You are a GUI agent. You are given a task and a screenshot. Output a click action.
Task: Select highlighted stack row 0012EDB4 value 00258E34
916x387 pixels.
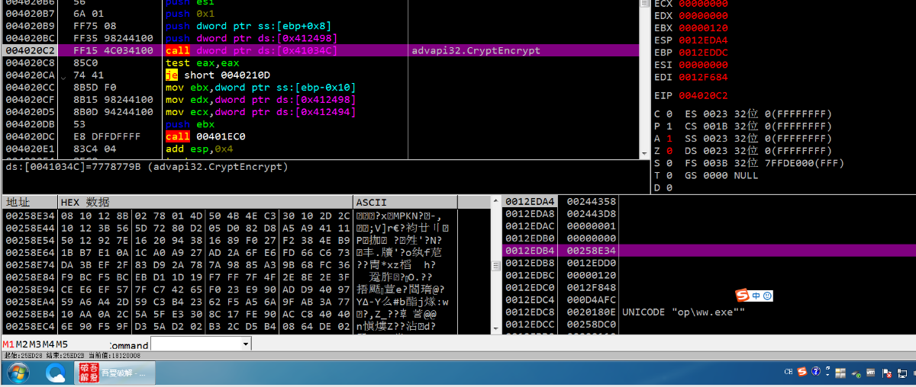[708, 250]
